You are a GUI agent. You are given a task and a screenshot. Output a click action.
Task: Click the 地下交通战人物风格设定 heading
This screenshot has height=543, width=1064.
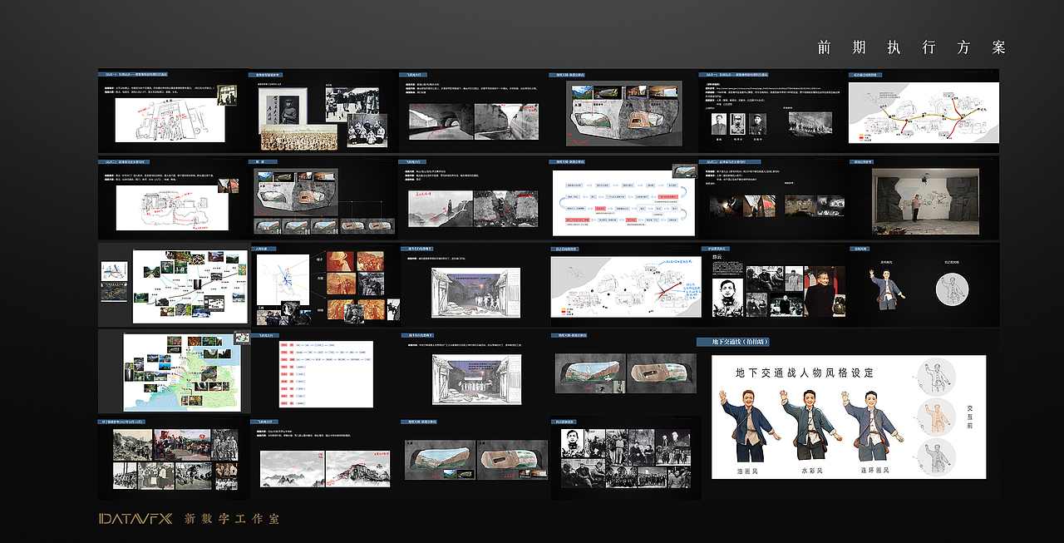click(805, 373)
